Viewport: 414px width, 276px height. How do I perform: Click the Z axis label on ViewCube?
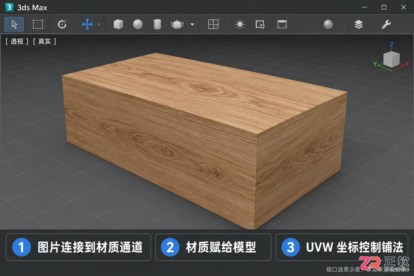pyautogui.click(x=391, y=44)
